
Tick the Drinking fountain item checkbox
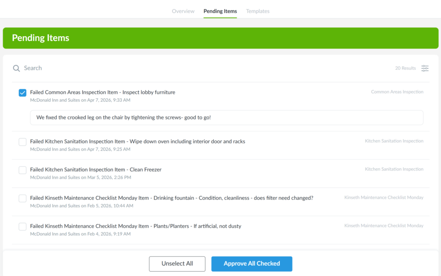pos(22,198)
